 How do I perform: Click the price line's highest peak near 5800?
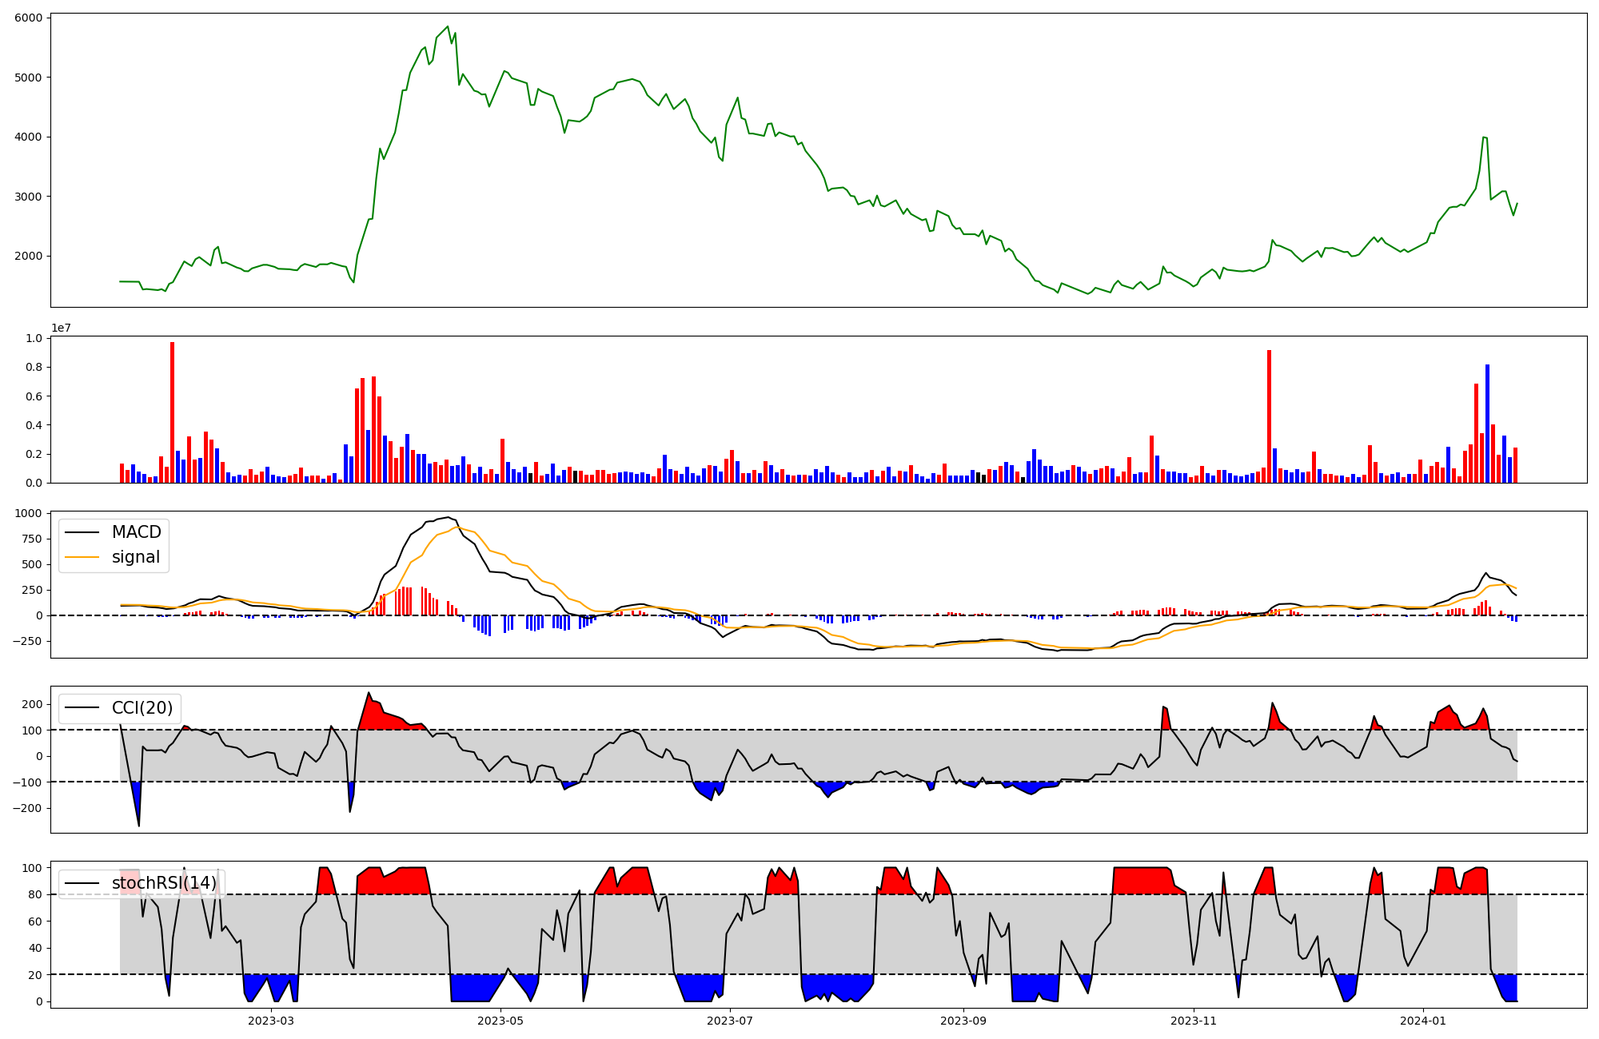(448, 27)
